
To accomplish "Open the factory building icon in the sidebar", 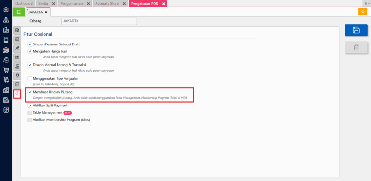I will click(x=6, y=90).
